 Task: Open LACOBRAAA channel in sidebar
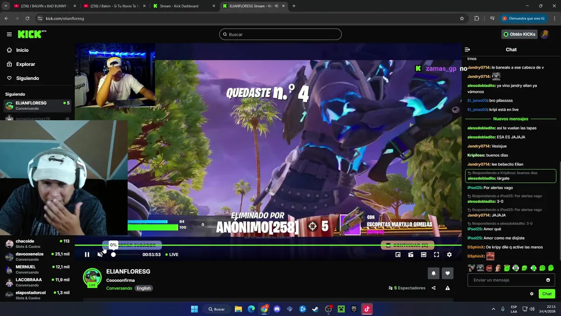(37, 282)
